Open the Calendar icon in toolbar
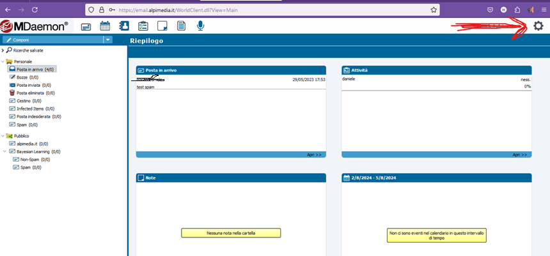The height and width of the screenshot is (256, 550). pyautogui.click(x=106, y=26)
